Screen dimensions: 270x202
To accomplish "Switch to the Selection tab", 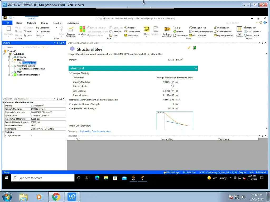I will click(58, 23).
